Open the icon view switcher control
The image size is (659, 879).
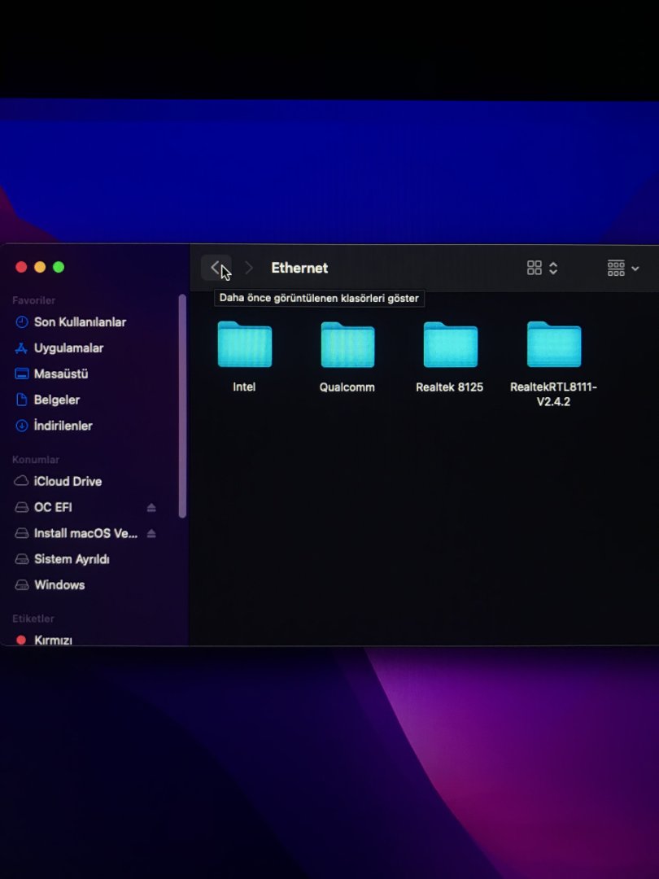click(x=542, y=268)
